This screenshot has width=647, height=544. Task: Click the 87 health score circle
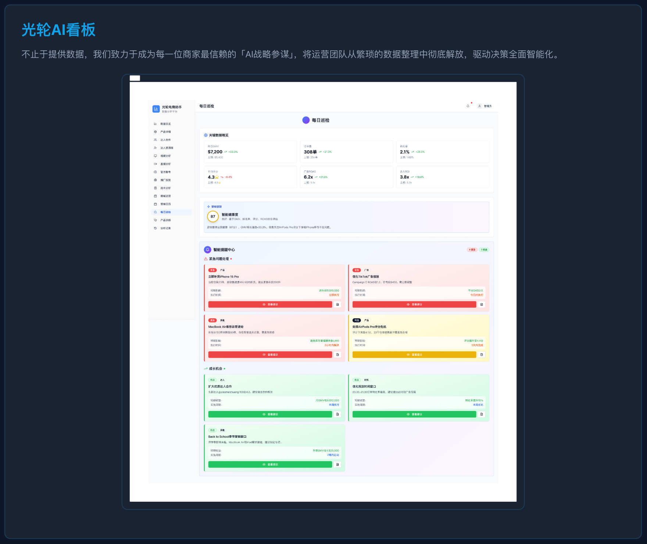tap(213, 216)
